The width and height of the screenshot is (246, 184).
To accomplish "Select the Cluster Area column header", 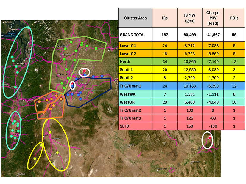I will click(x=135, y=18).
